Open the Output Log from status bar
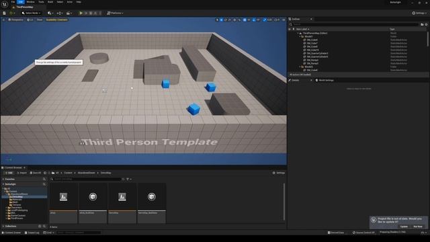The image size is (430, 242). tap(32, 233)
